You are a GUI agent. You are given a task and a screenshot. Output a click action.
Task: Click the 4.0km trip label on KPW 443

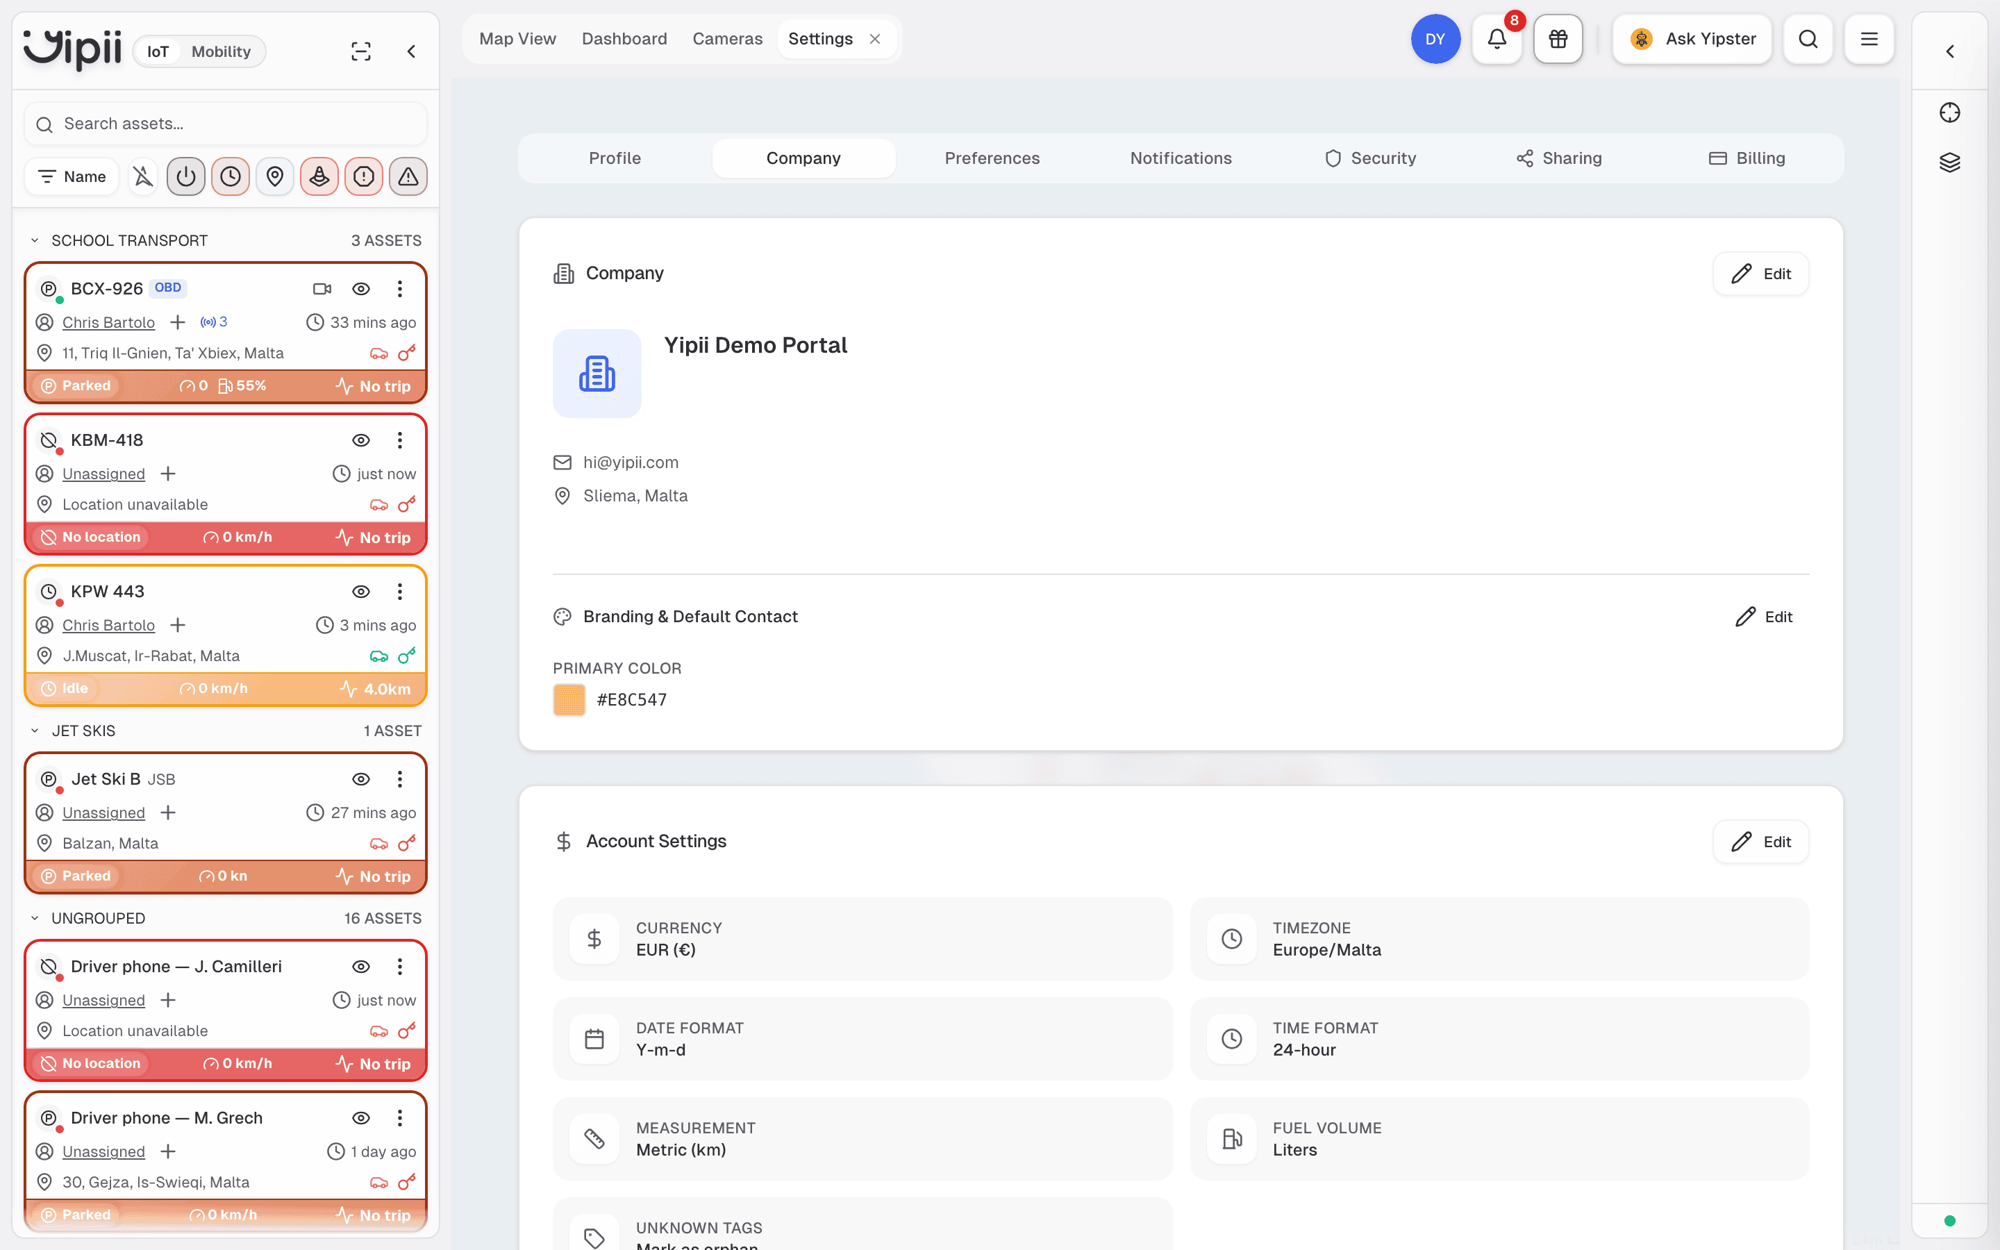pyautogui.click(x=375, y=689)
